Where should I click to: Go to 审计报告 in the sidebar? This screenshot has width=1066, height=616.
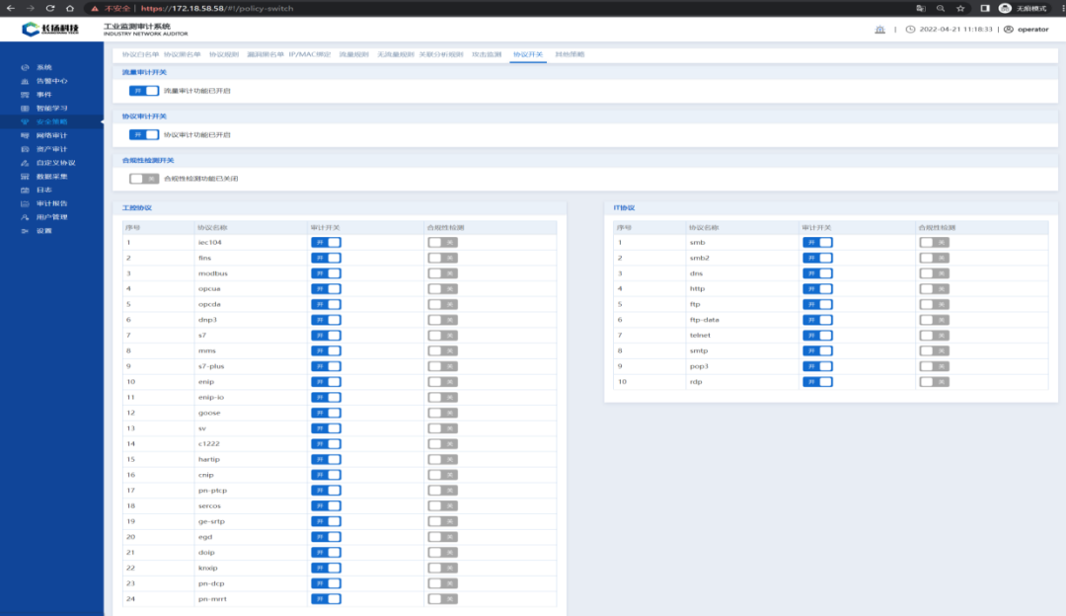(x=50, y=203)
